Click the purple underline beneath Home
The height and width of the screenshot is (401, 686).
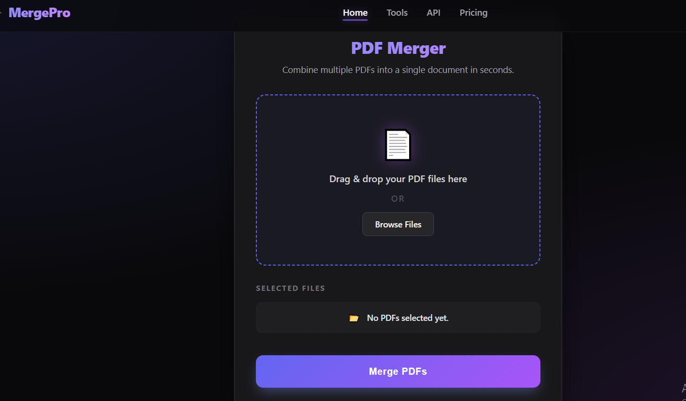point(355,20)
